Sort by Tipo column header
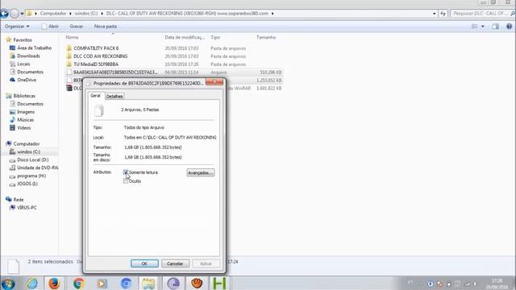516x290 pixels. pos(215,38)
